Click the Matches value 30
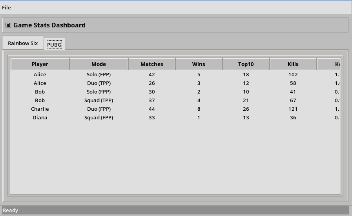 [x=152, y=92]
